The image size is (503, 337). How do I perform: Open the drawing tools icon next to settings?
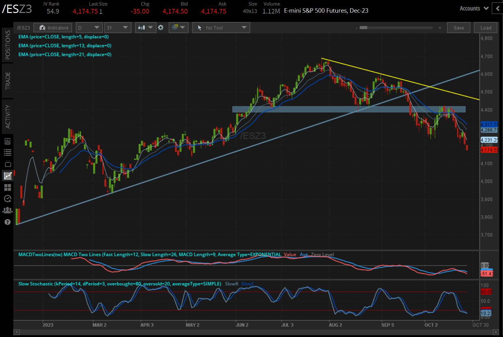pos(178,27)
